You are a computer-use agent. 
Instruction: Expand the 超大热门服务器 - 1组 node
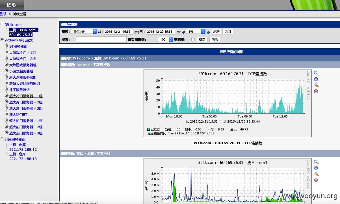(6, 120)
